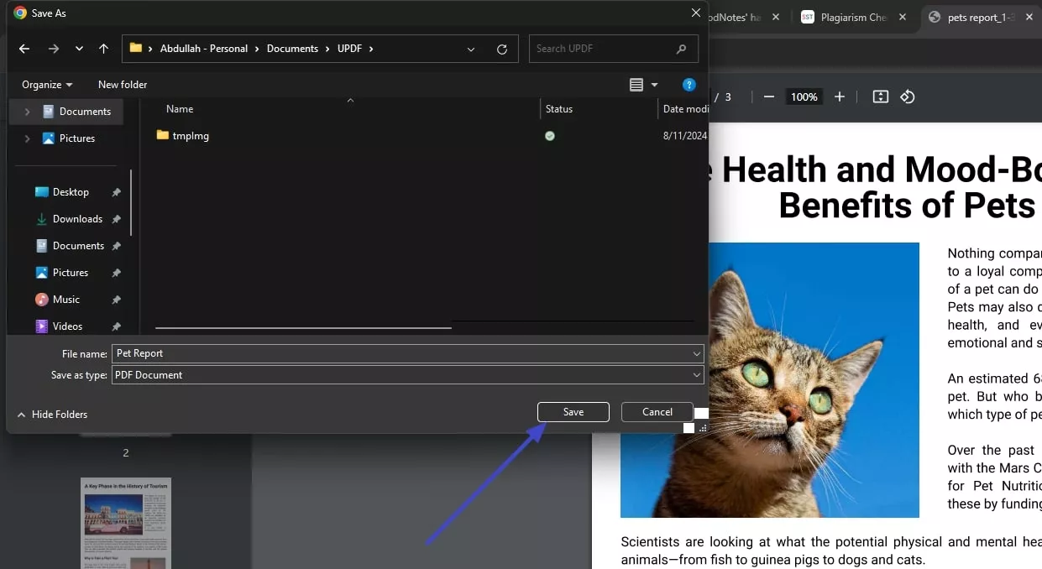Click the Save button
1042x569 pixels.
click(573, 412)
